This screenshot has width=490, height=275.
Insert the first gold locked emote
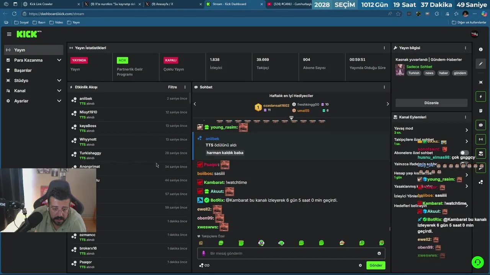pyautogui.click(x=201, y=243)
